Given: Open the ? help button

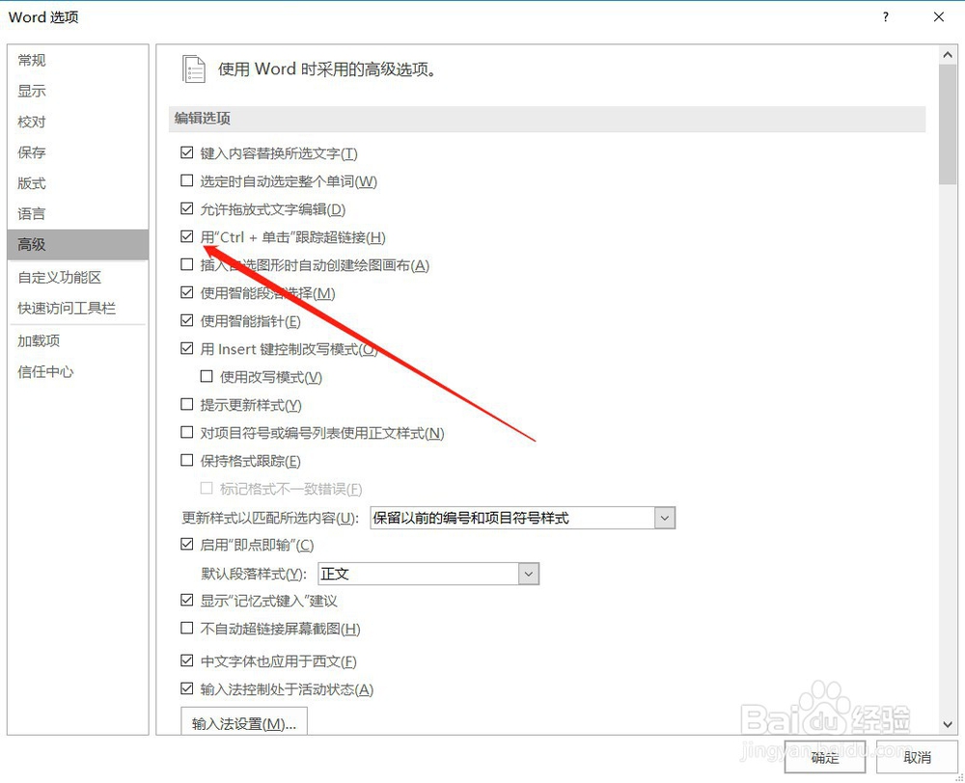Looking at the screenshot, I should point(886,17).
